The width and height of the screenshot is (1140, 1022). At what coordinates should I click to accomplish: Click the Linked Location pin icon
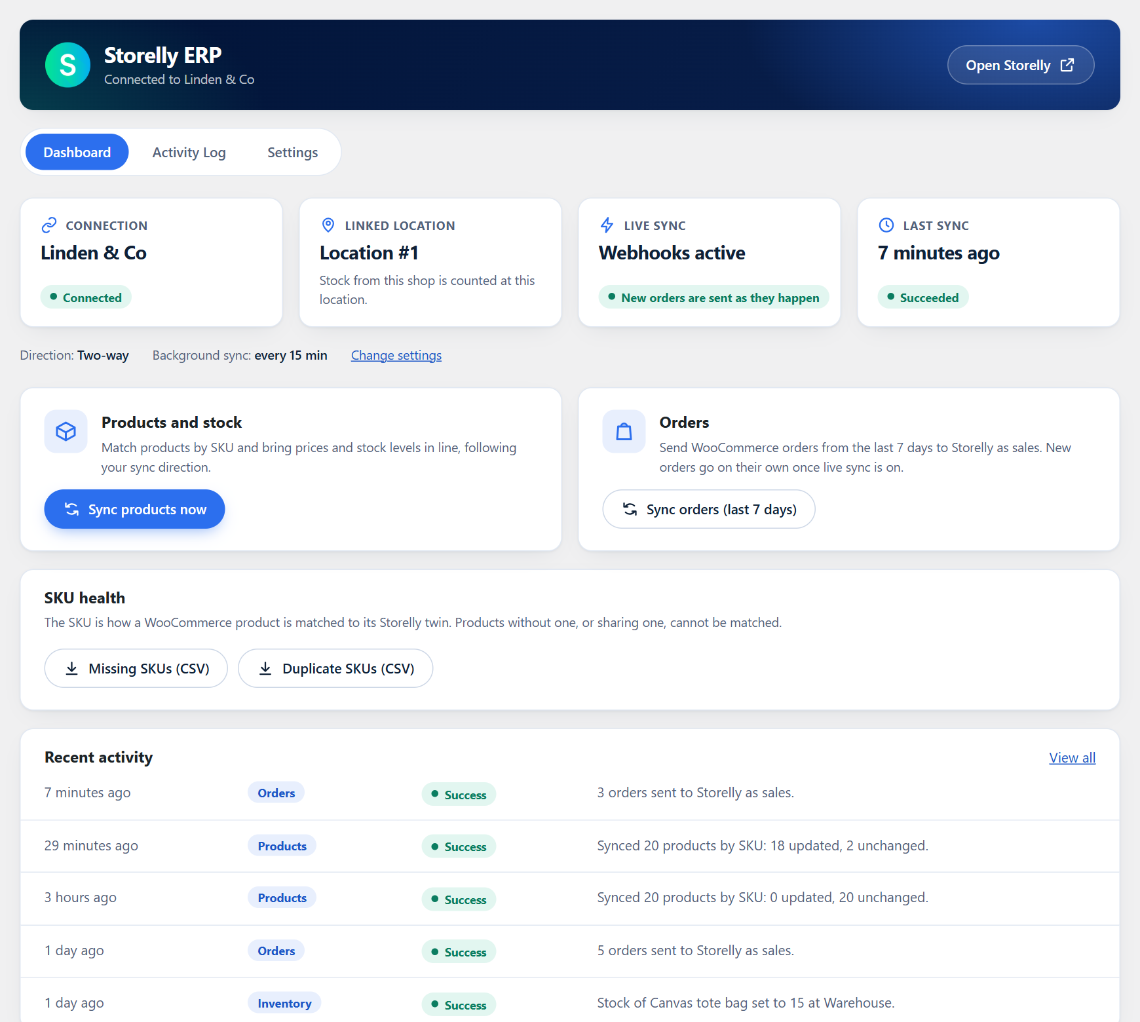(328, 225)
